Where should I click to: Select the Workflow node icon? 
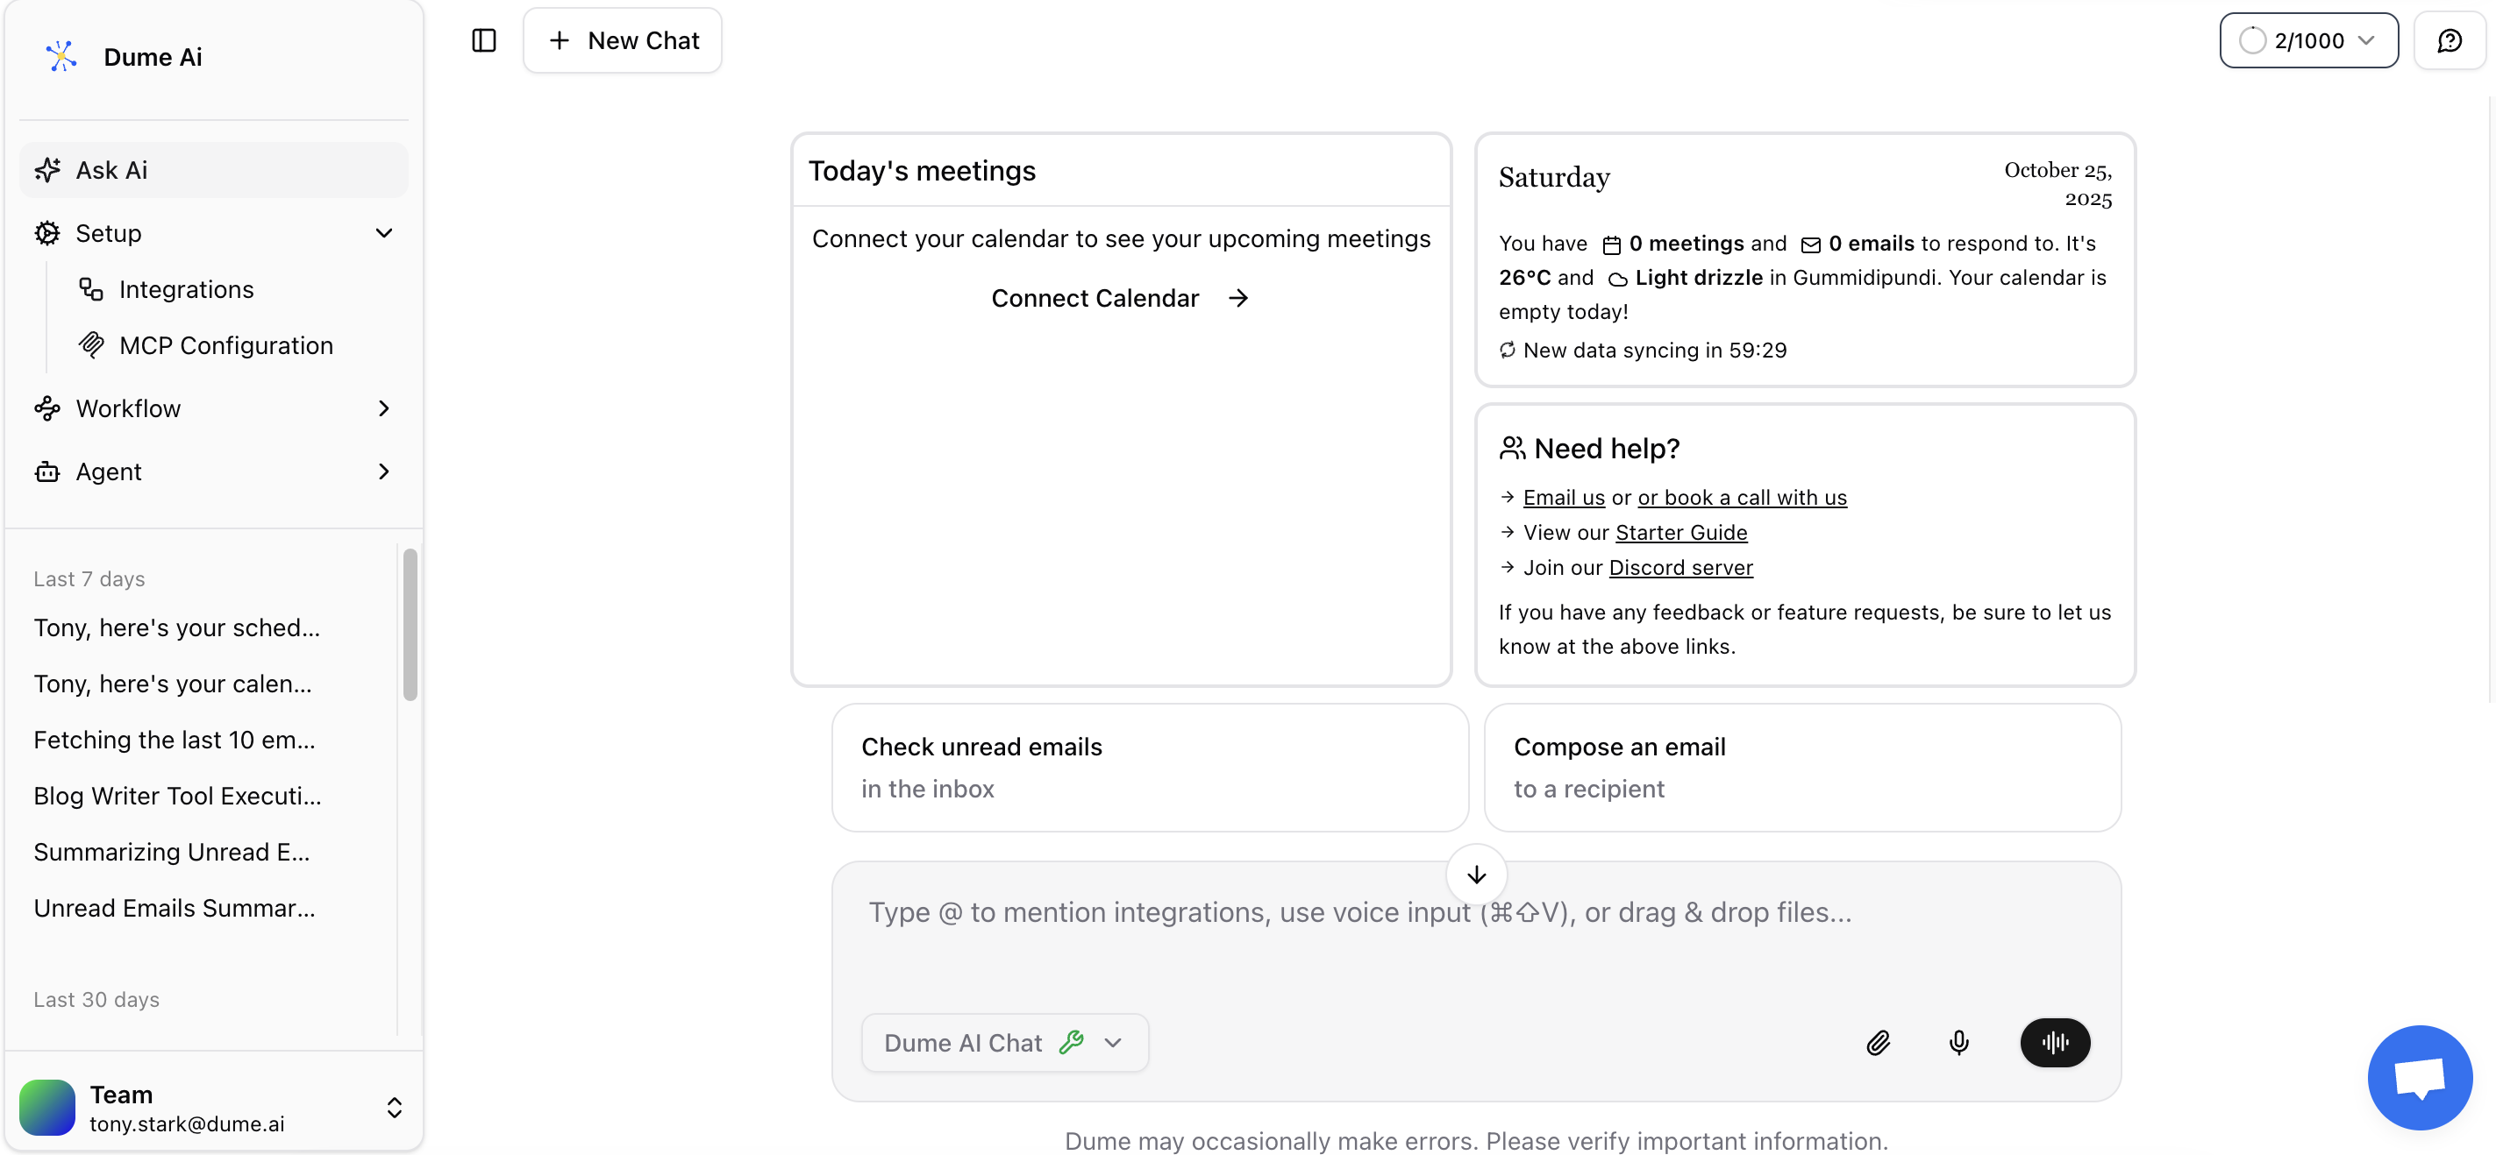coord(47,407)
